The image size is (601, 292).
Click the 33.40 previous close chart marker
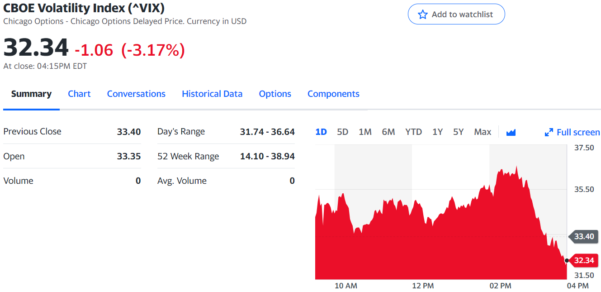pyautogui.click(x=583, y=236)
